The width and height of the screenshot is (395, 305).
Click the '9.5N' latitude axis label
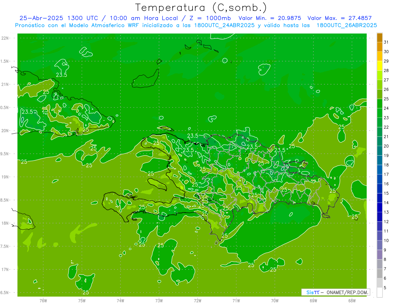point(5,154)
